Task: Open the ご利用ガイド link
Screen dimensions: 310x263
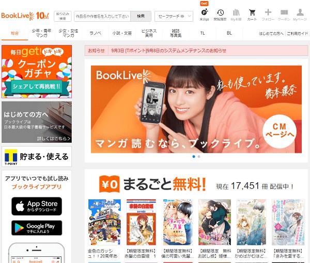Action: tap(298, 33)
